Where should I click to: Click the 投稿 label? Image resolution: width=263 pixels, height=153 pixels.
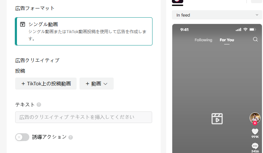(x=20, y=71)
